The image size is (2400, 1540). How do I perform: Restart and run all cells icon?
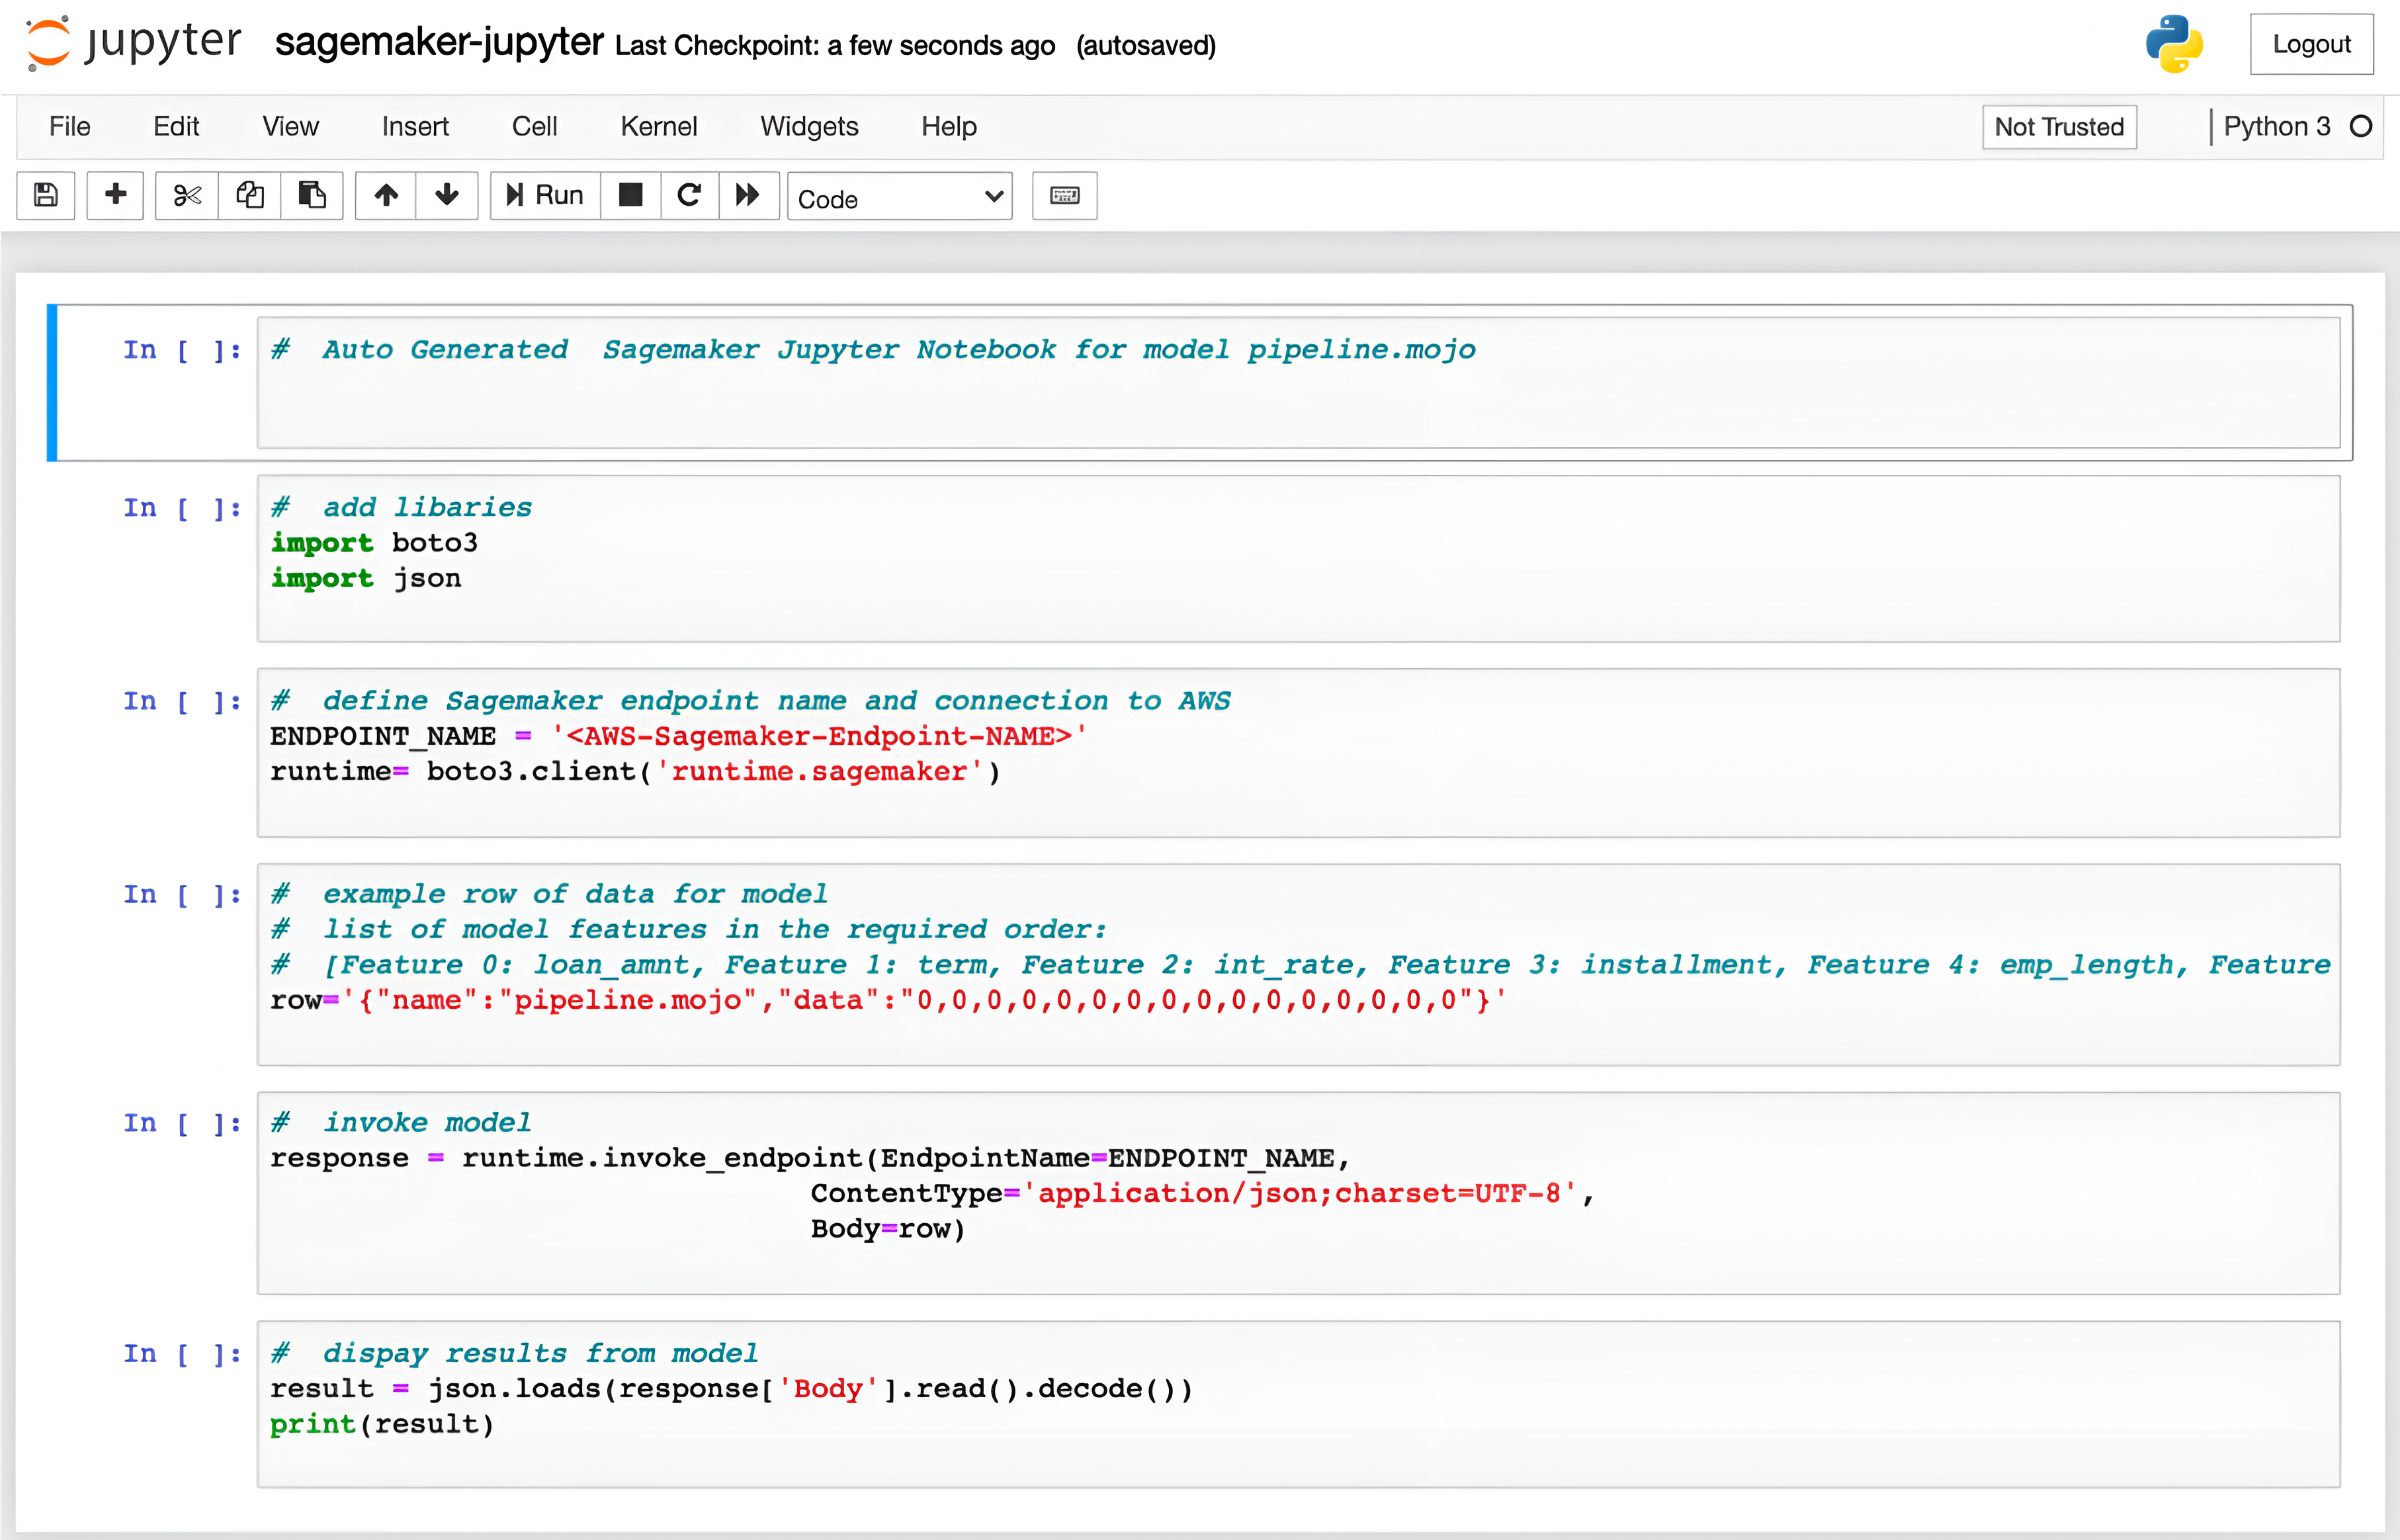point(748,195)
